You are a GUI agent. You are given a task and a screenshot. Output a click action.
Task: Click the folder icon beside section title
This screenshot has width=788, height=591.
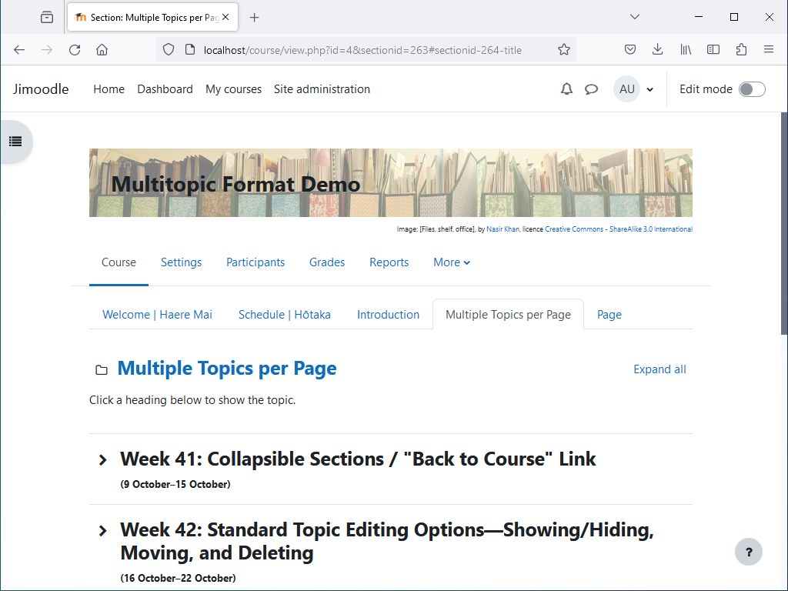102,370
